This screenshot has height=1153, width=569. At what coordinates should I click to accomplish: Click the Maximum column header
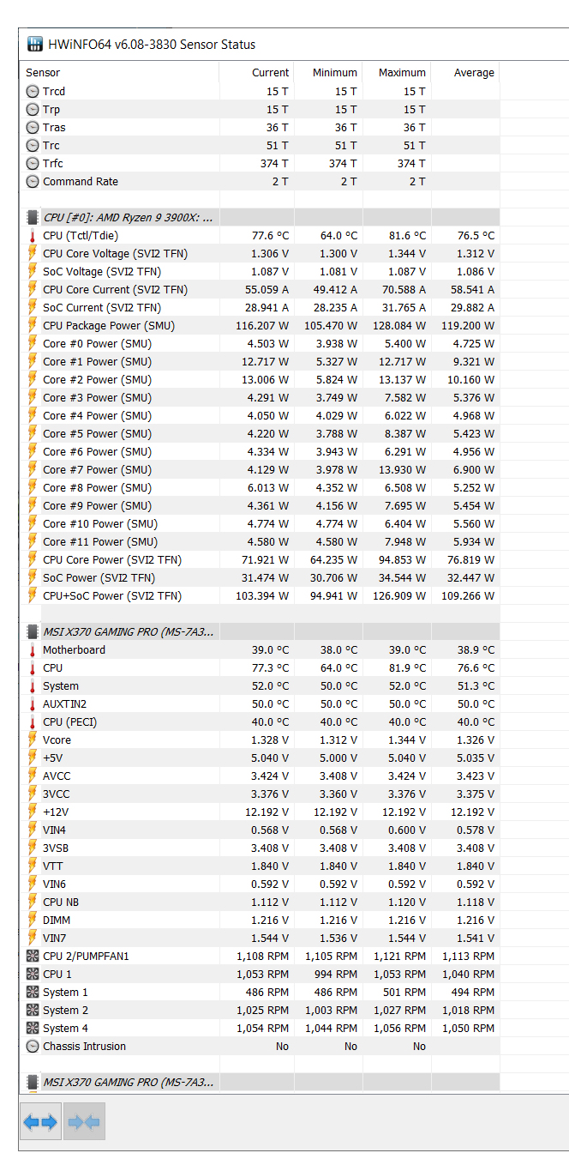tap(397, 72)
